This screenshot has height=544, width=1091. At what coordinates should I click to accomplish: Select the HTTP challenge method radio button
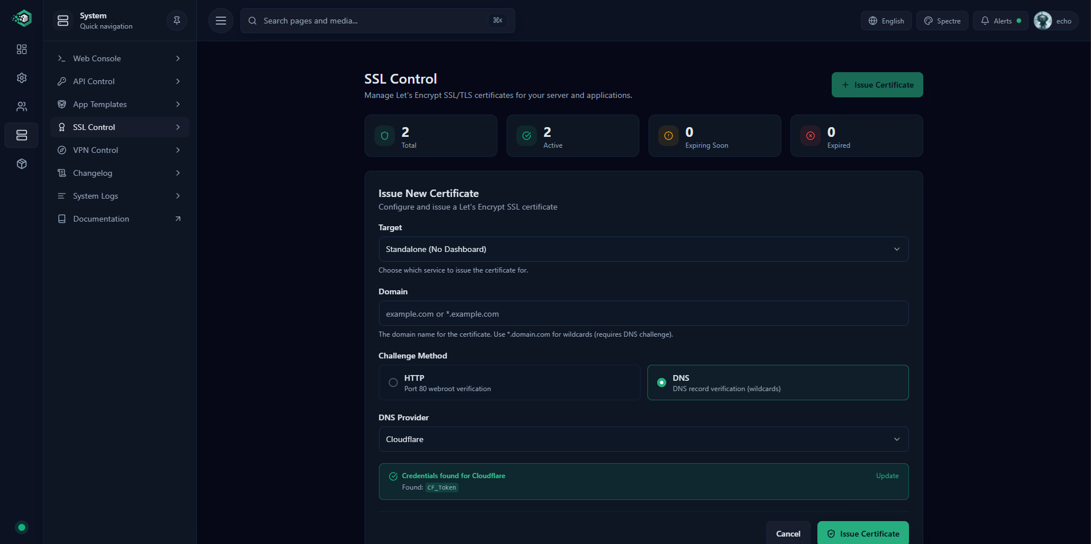coord(393,382)
